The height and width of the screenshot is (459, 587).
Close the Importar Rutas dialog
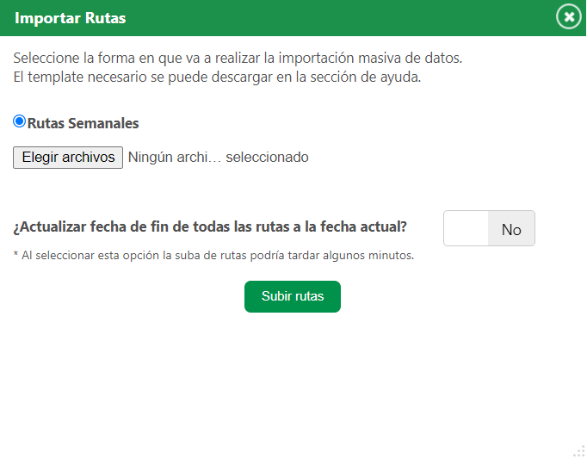tap(569, 16)
